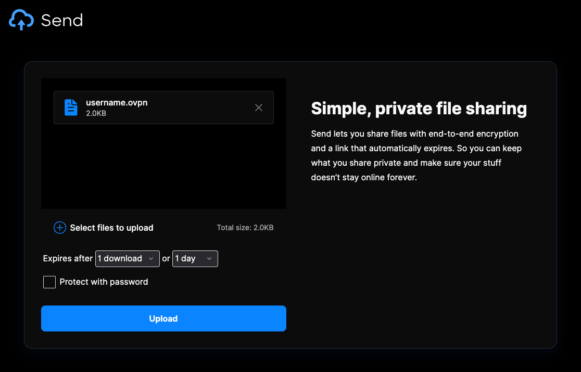Enable the "Protect with password" checkbox
The height and width of the screenshot is (372, 581).
(49, 282)
